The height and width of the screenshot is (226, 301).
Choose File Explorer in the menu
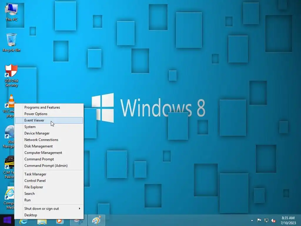click(x=49, y=187)
